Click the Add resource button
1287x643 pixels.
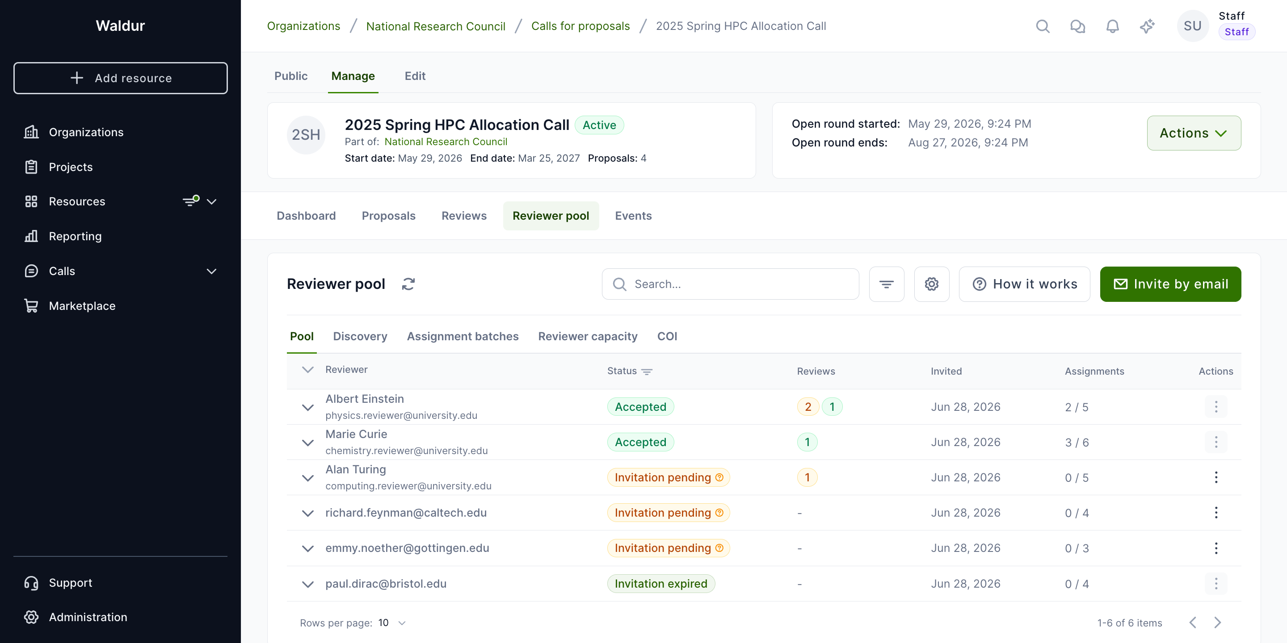pos(120,78)
